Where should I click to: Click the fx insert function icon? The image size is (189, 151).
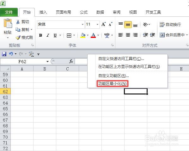[x=71, y=61]
